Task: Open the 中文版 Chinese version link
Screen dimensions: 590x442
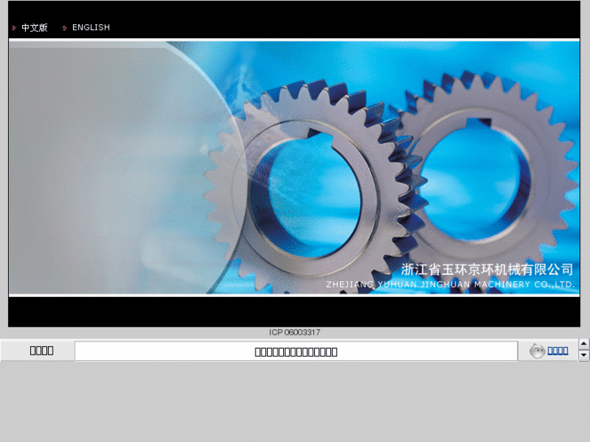Action: [34, 28]
